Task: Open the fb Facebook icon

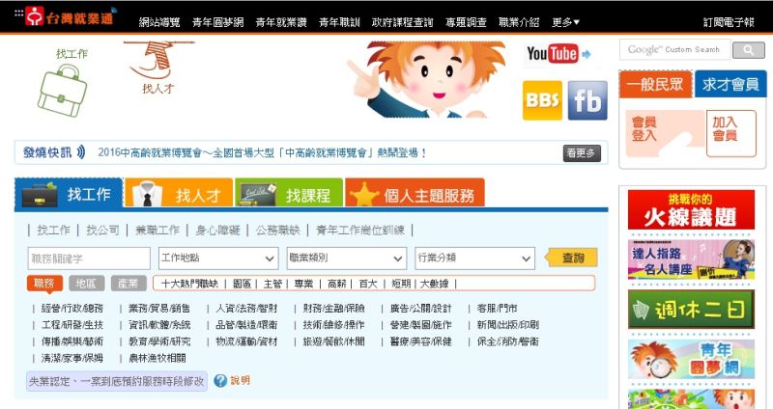Action: coord(587,100)
